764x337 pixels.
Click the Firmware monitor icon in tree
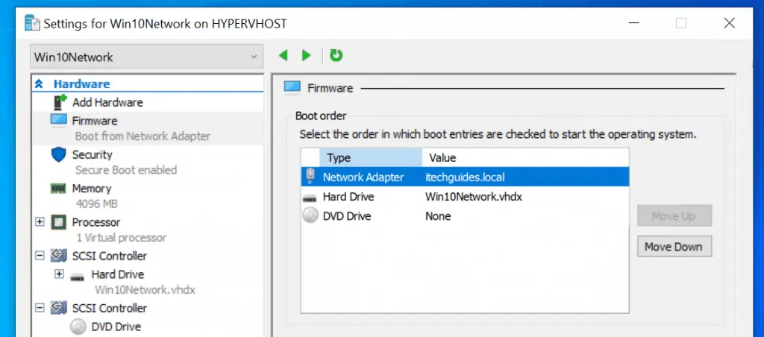(58, 120)
